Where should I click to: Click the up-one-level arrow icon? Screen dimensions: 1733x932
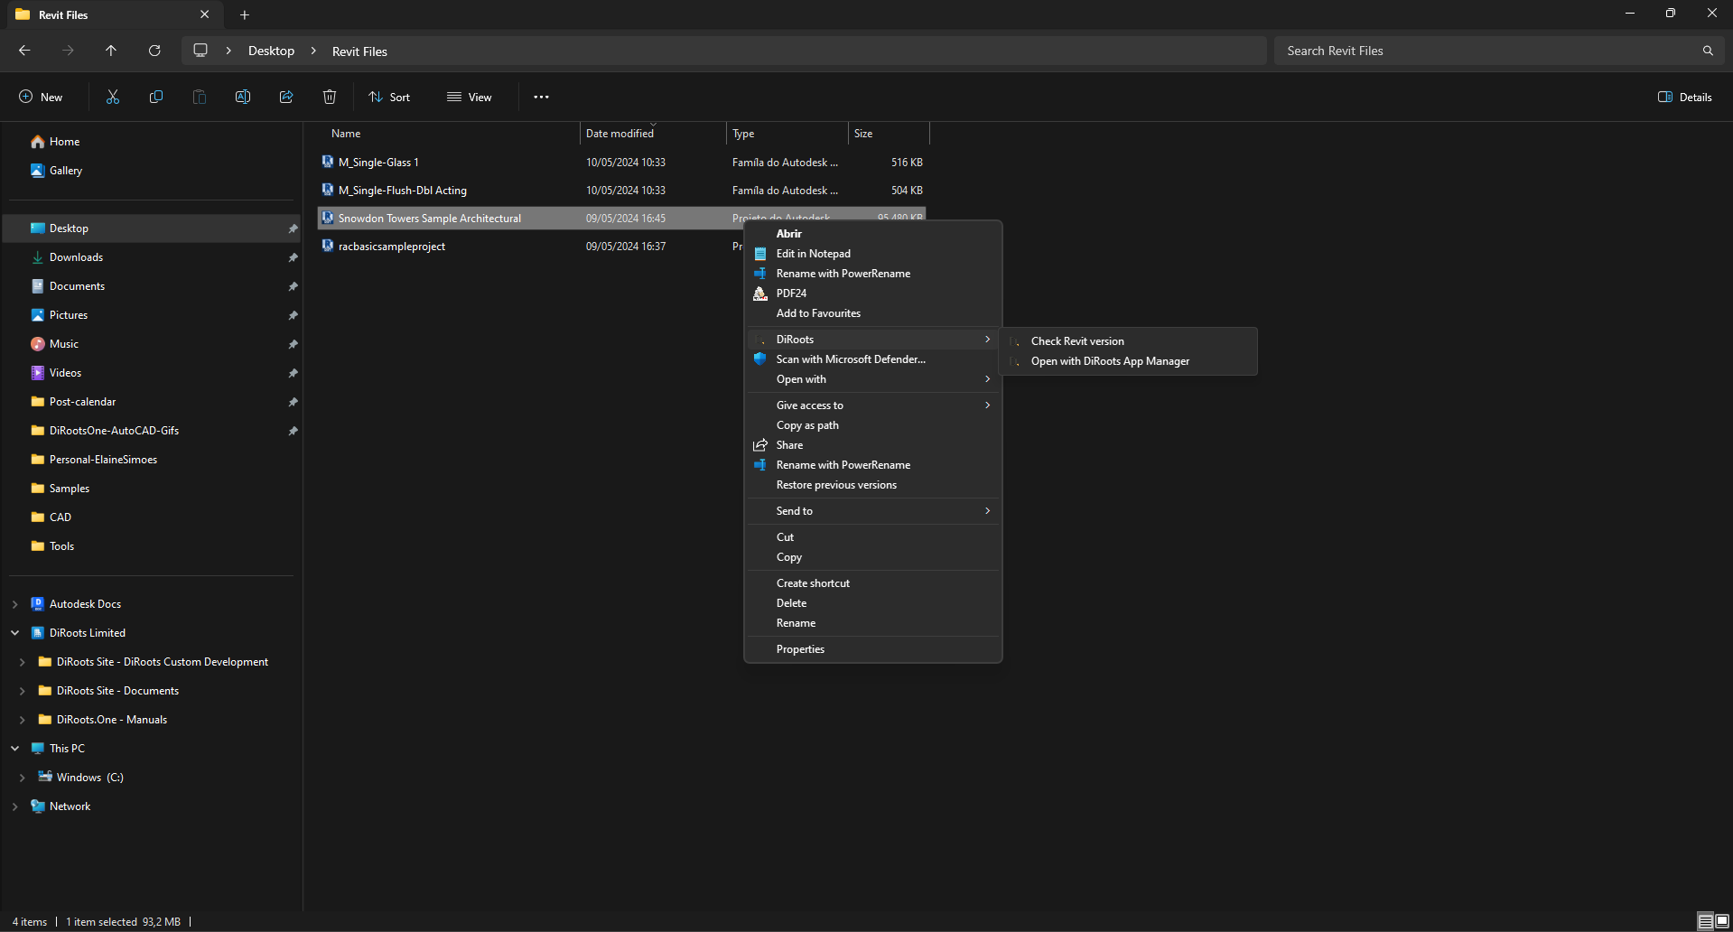click(x=110, y=51)
